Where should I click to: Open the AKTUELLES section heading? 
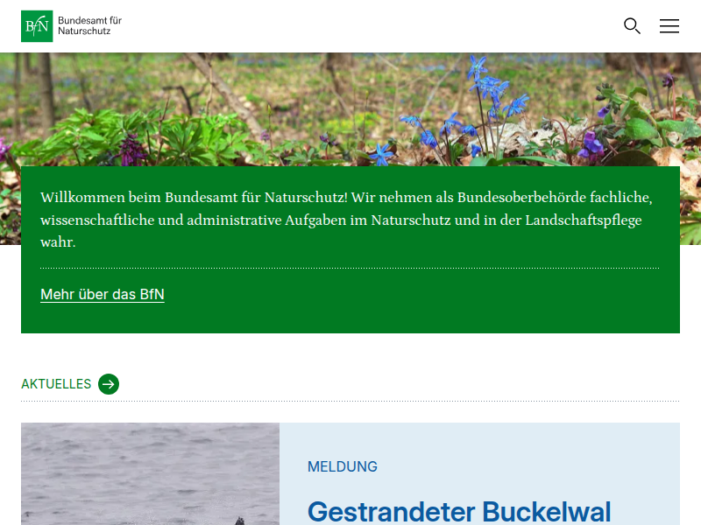(x=55, y=384)
